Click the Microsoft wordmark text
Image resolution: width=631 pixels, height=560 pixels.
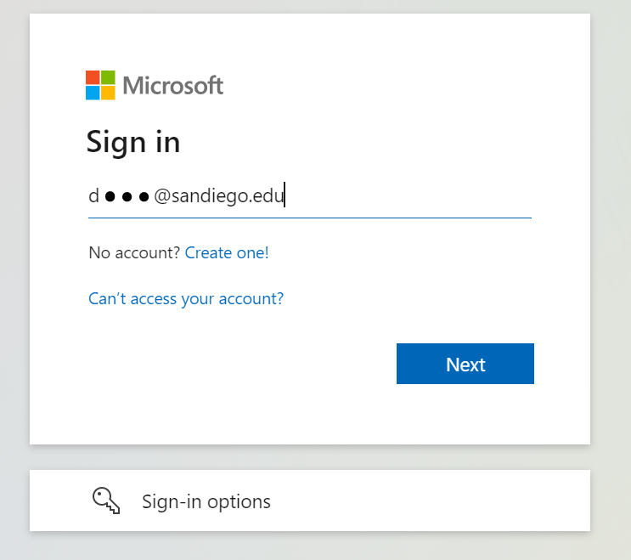click(x=173, y=85)
